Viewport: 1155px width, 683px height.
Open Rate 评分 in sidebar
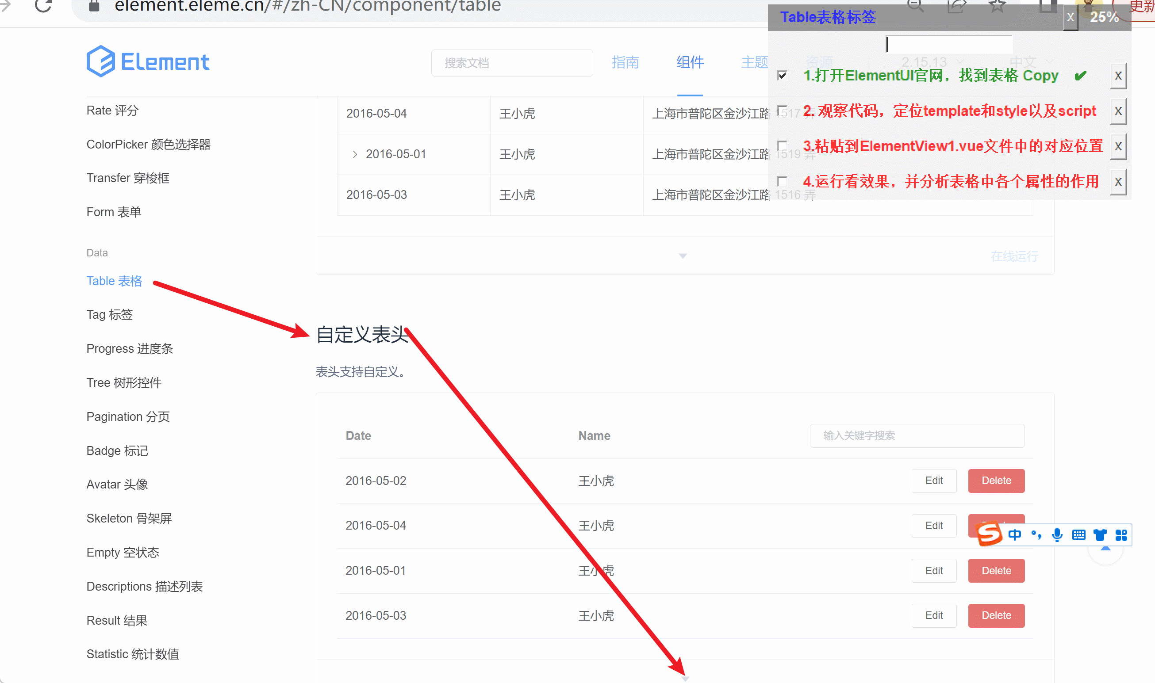112,111
